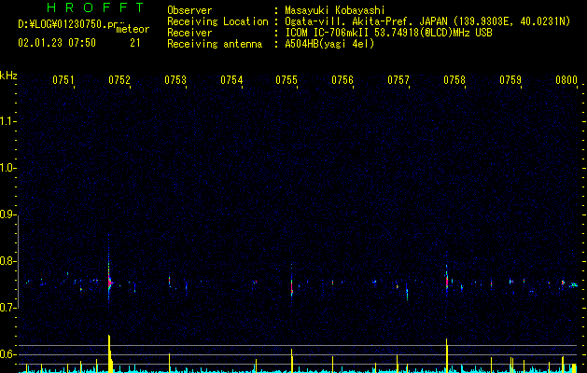This screenshot has width=587, height=373.
Task: Click the 0753 time marker
Action: pos(175,80)
